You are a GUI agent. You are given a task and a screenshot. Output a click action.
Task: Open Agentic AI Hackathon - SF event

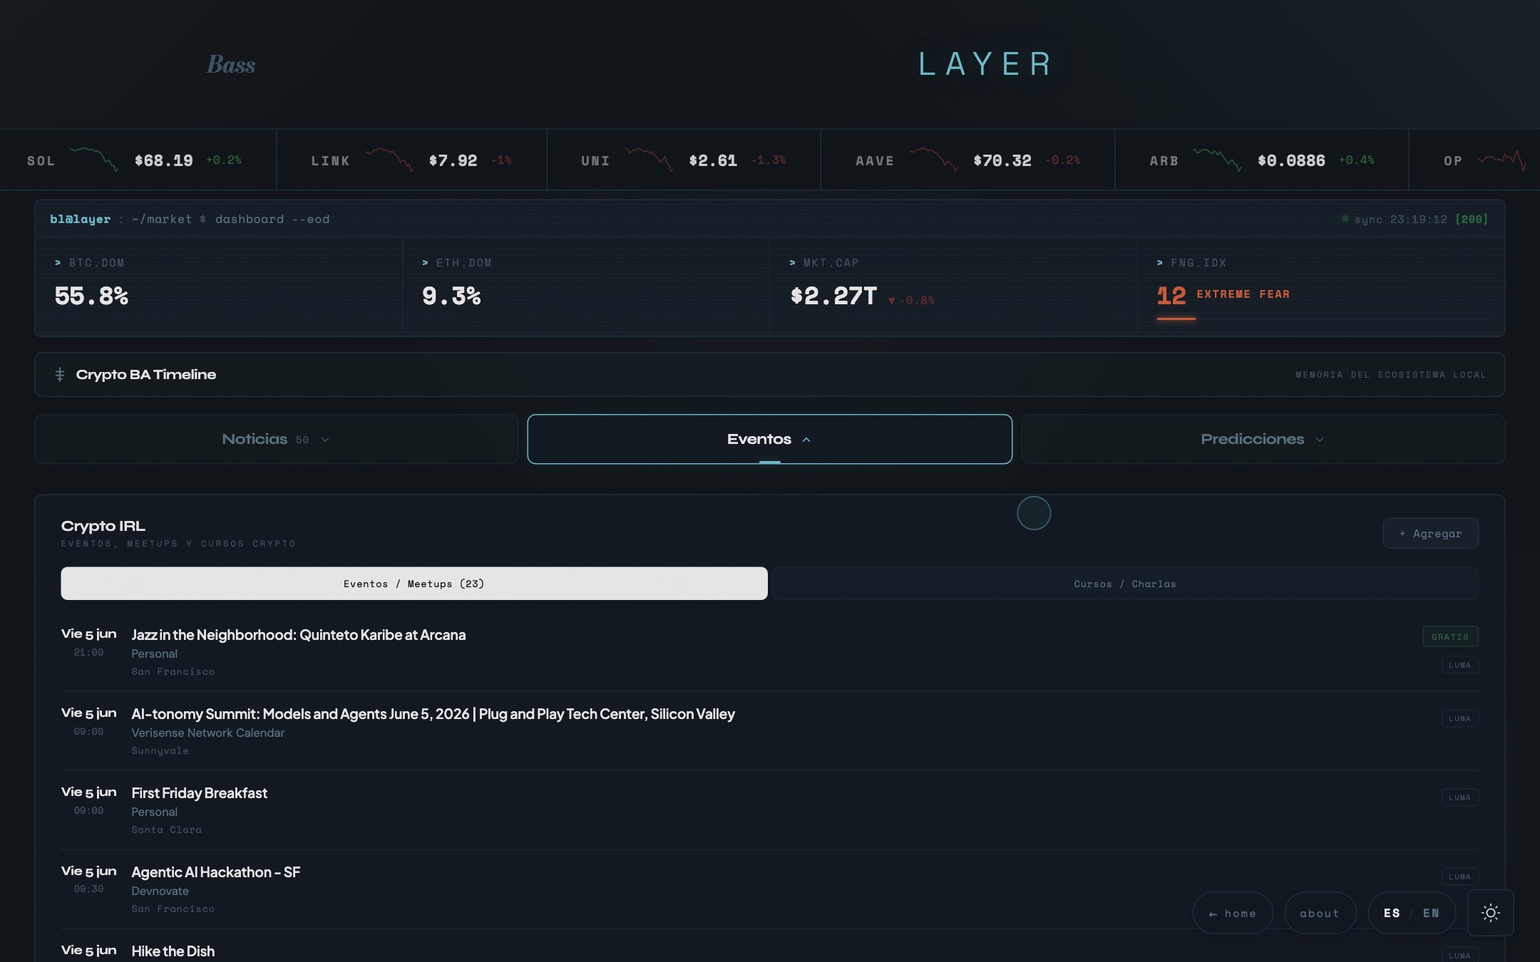pos(215,872)
